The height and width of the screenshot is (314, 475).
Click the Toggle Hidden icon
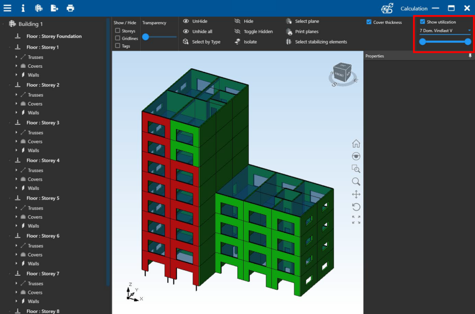237,32
